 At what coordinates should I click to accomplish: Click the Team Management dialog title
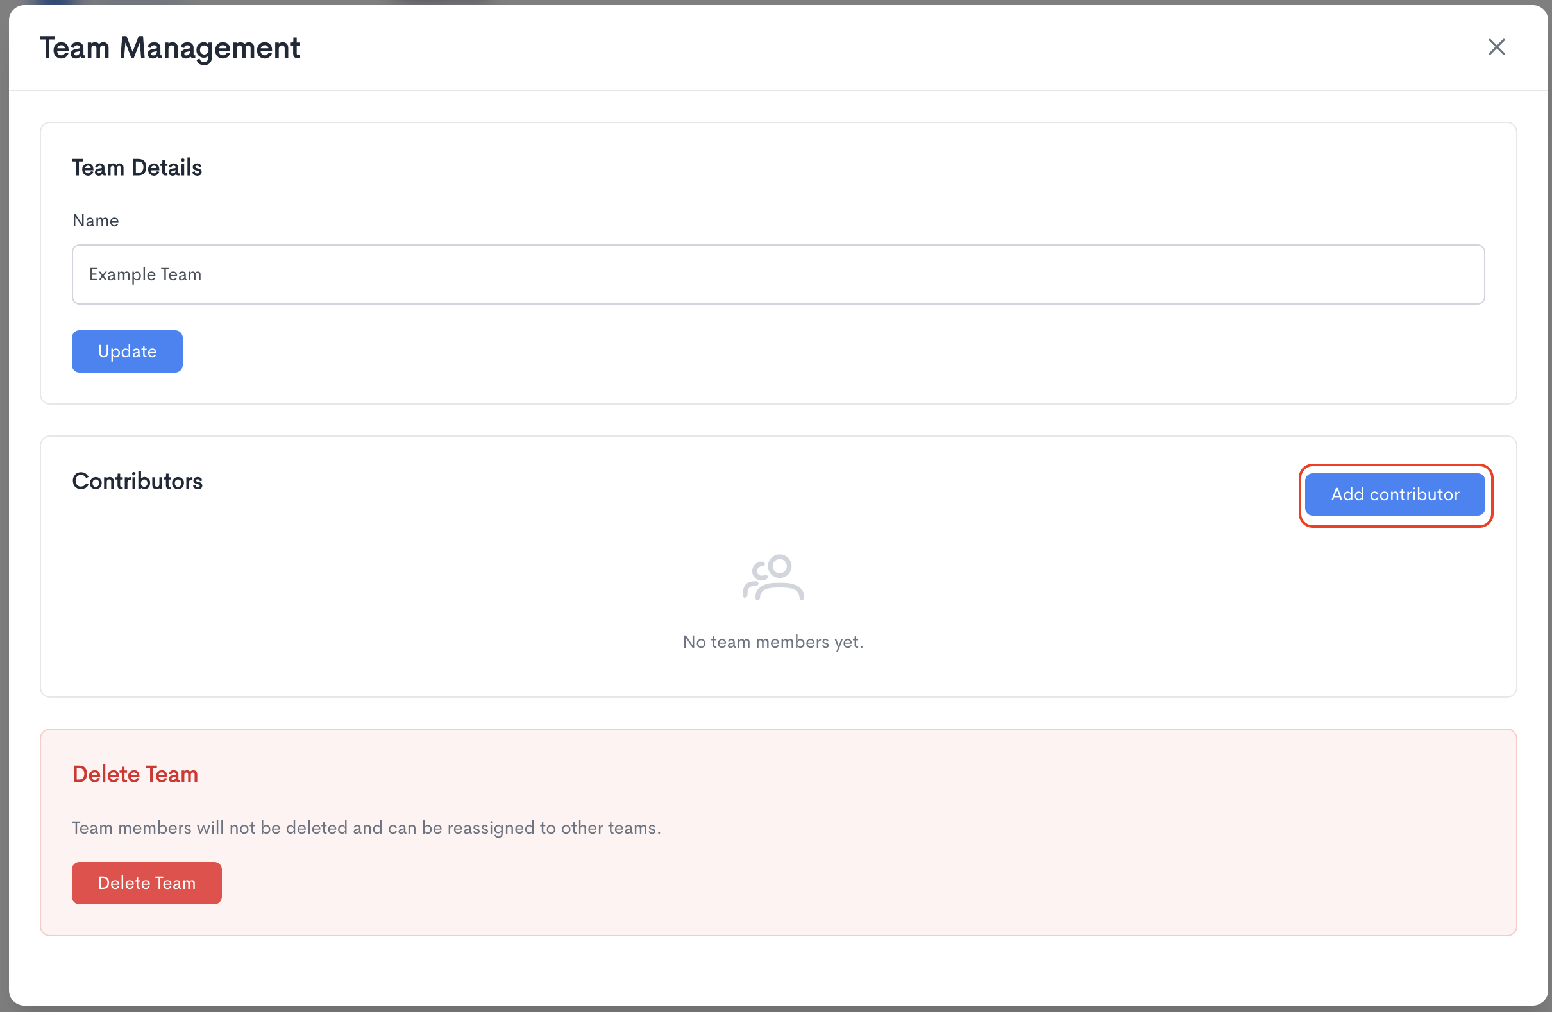click(169, 48)
